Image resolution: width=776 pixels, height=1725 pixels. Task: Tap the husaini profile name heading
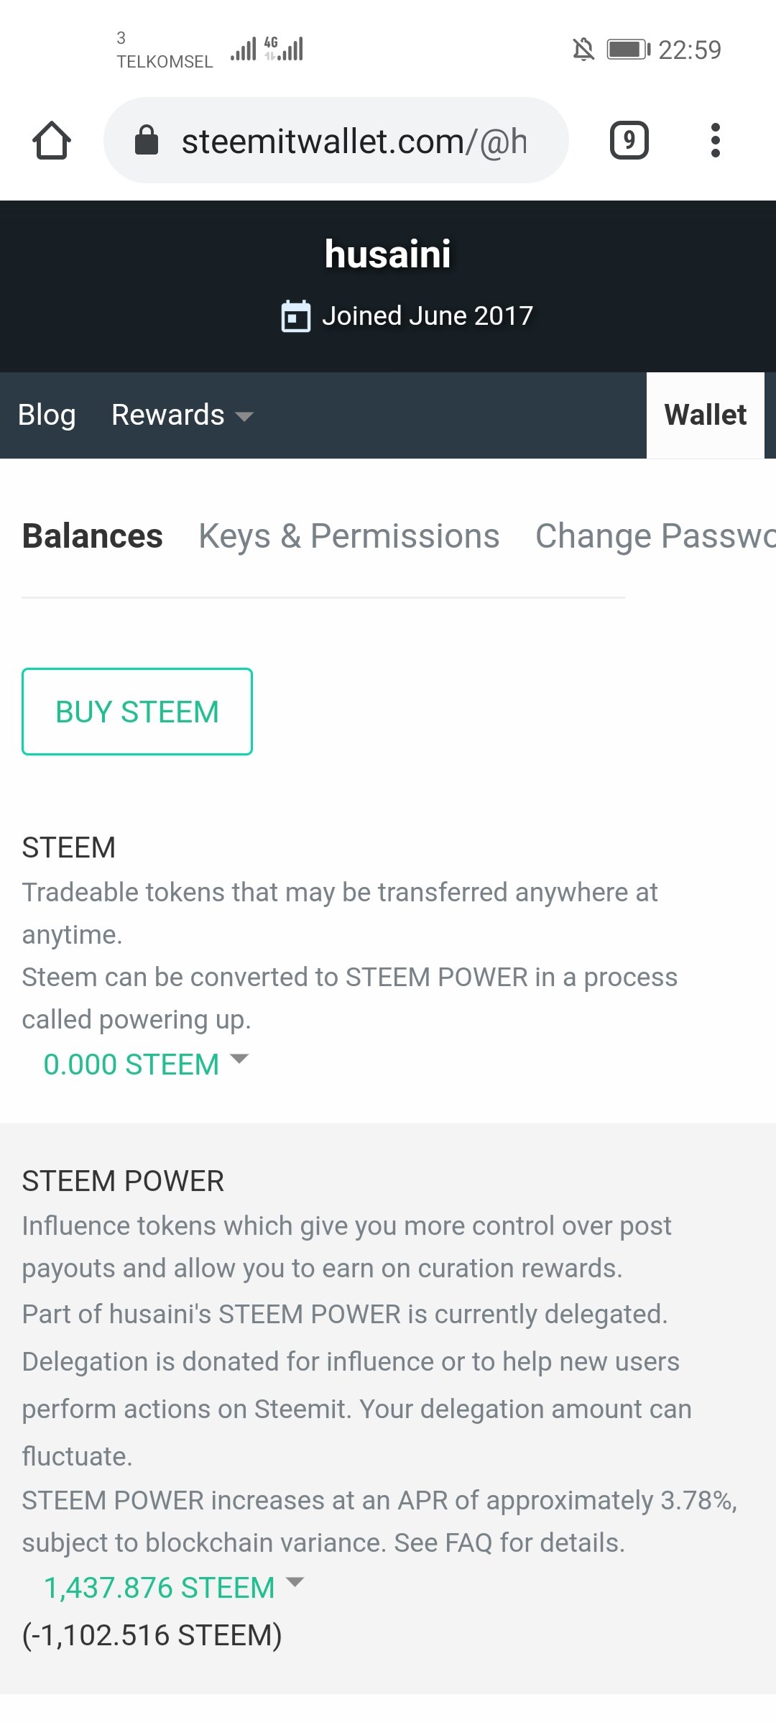point(388,254)
